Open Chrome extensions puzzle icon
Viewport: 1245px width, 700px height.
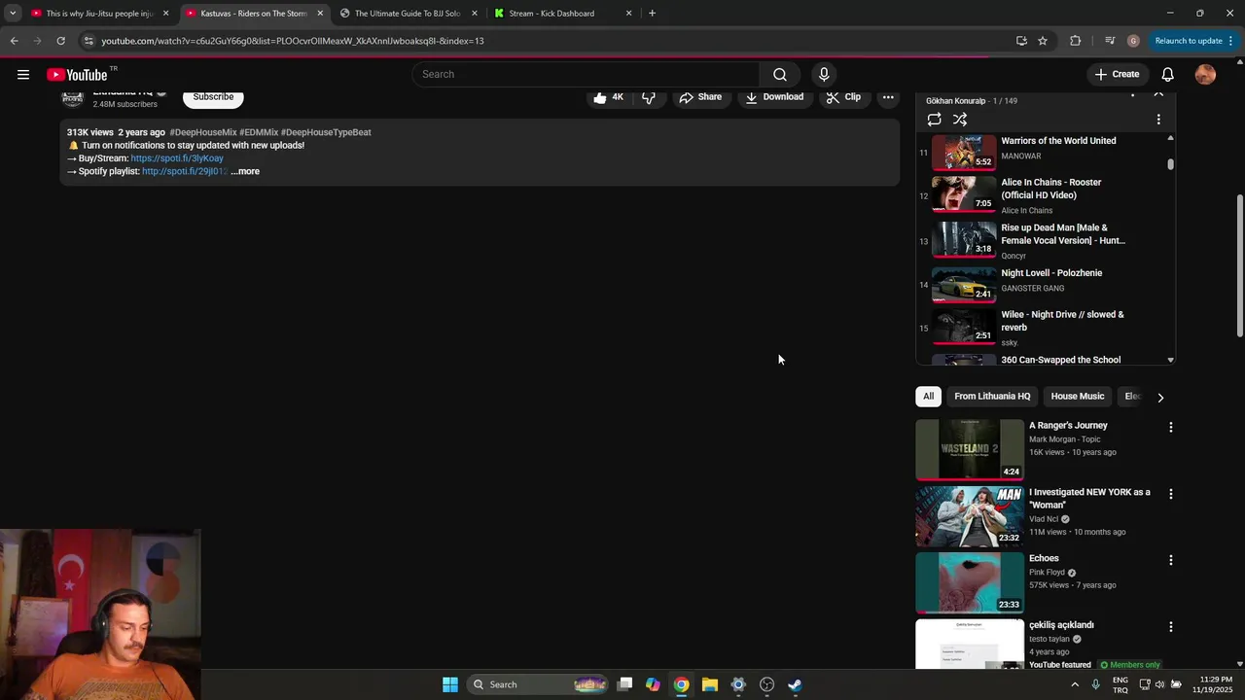1075,41
